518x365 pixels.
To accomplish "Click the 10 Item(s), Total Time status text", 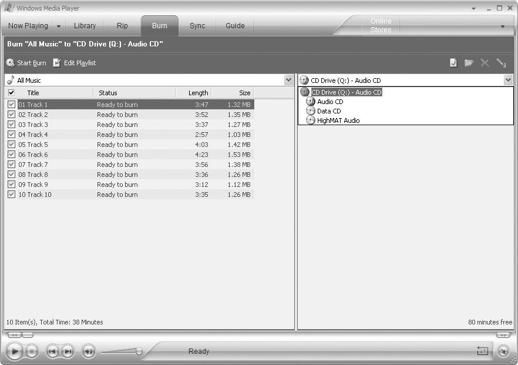I will (55, 322).
